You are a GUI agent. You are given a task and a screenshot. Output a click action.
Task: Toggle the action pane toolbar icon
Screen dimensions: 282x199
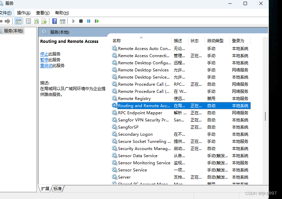(x=63, y=21)
